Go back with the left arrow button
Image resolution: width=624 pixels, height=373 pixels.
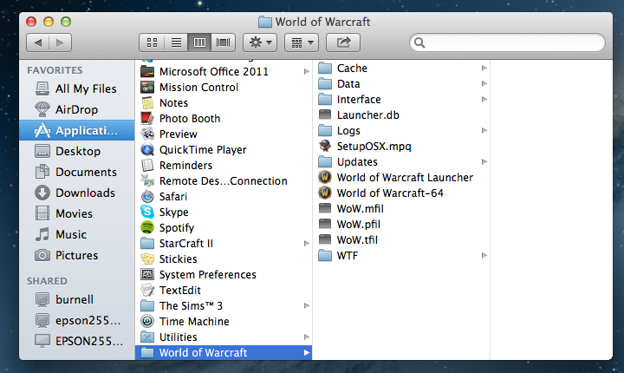pos(39,42)
